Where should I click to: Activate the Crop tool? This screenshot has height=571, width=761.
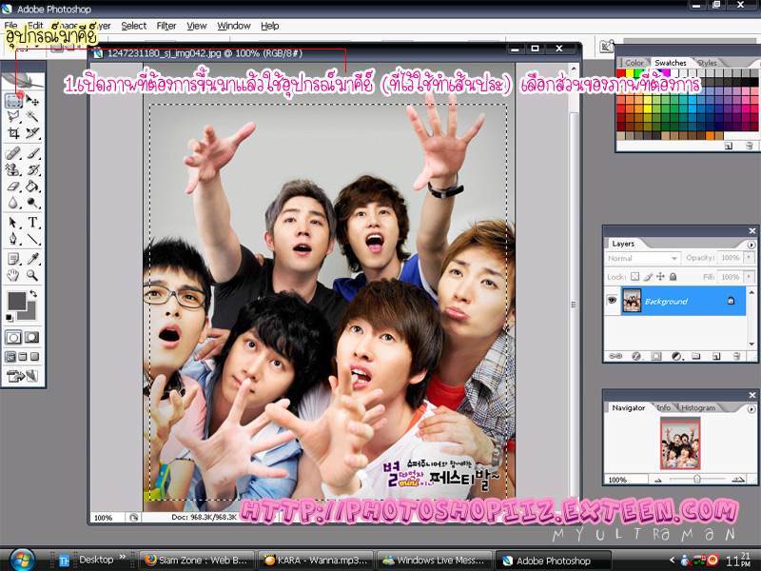click(13, 133)
